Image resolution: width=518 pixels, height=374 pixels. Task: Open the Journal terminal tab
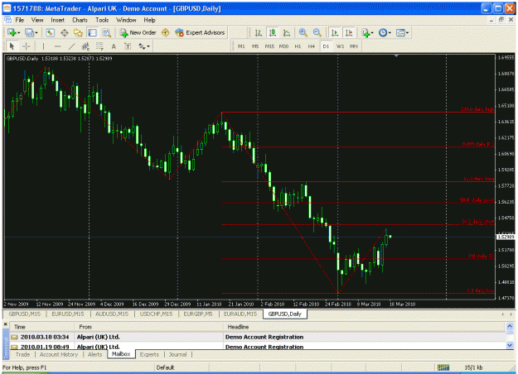tap(177, 354)
